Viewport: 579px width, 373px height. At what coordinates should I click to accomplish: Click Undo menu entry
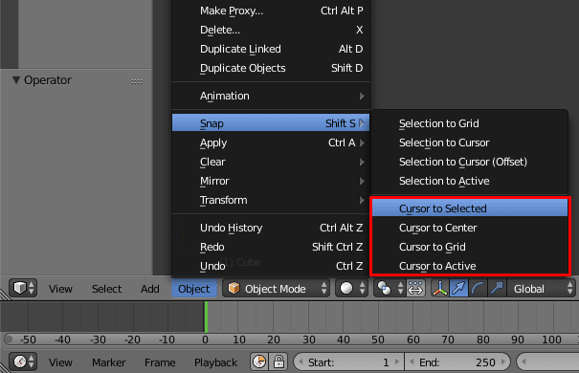[x=271, y=266]
